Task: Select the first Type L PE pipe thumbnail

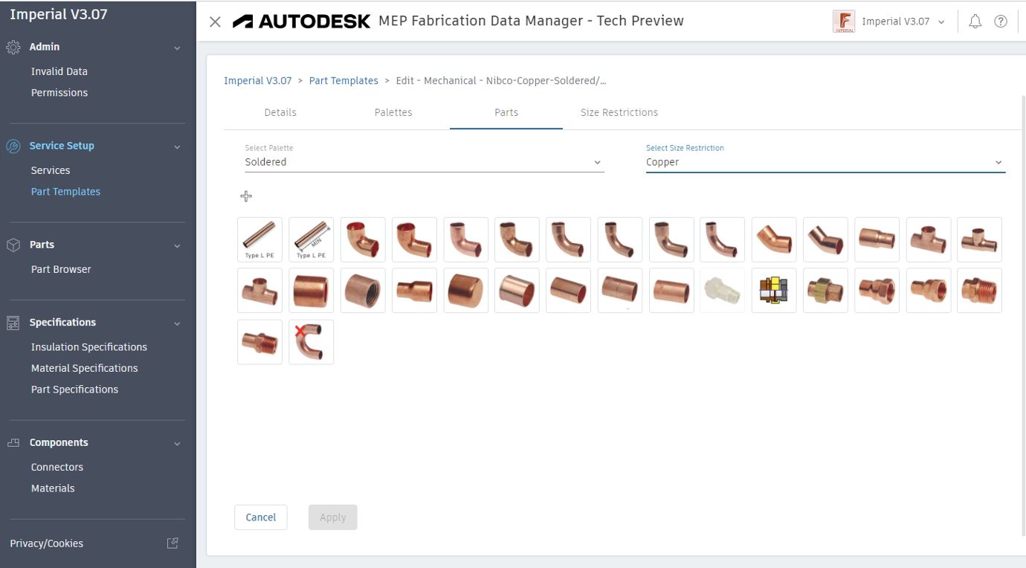Action: pyautogui.click(x=259, y=239)
